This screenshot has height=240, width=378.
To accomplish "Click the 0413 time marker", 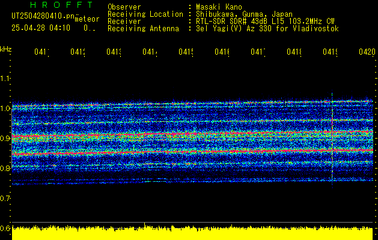I will tap(114, 52).
